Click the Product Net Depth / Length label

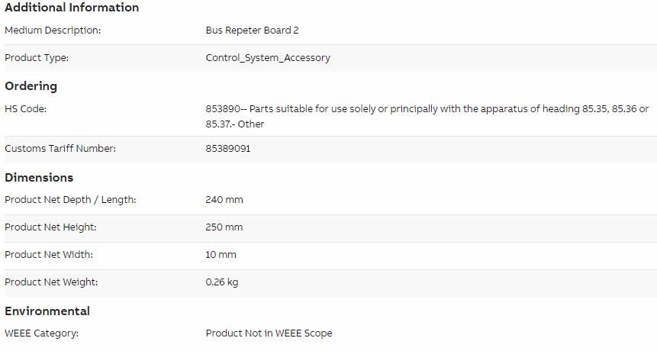(x=70, y=200)
